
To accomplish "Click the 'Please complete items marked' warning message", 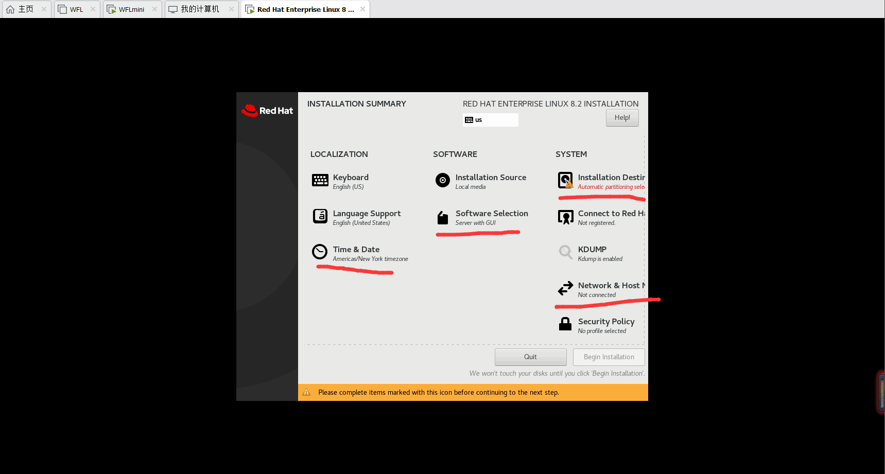I will pyautogui.click(x=439, y=392).
